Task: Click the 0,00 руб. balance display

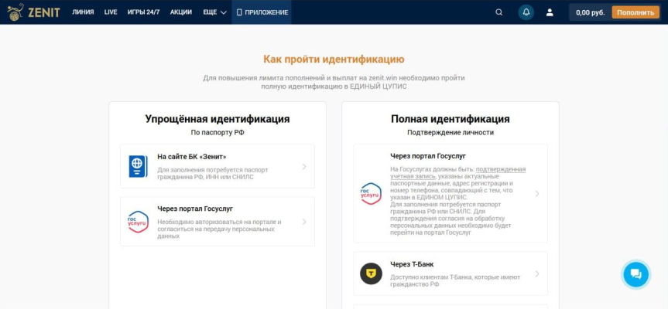Action: 590,13
